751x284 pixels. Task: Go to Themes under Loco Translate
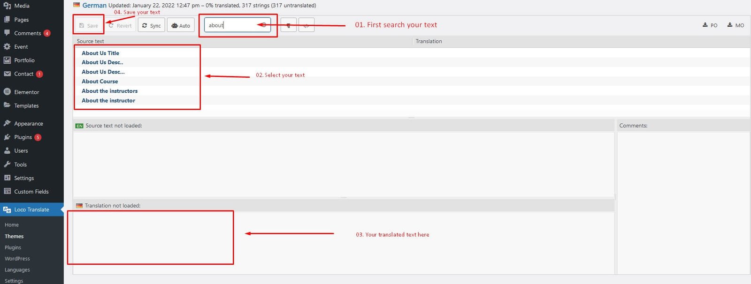coord(14,236)
